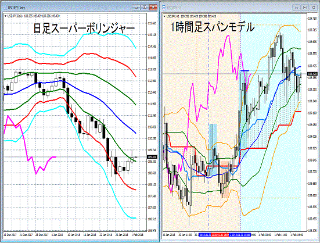This screenshot has height=243, width=320.
Task: Click the '1 Feb 11:00' time on H1 axis
Action: click(281, 235)
